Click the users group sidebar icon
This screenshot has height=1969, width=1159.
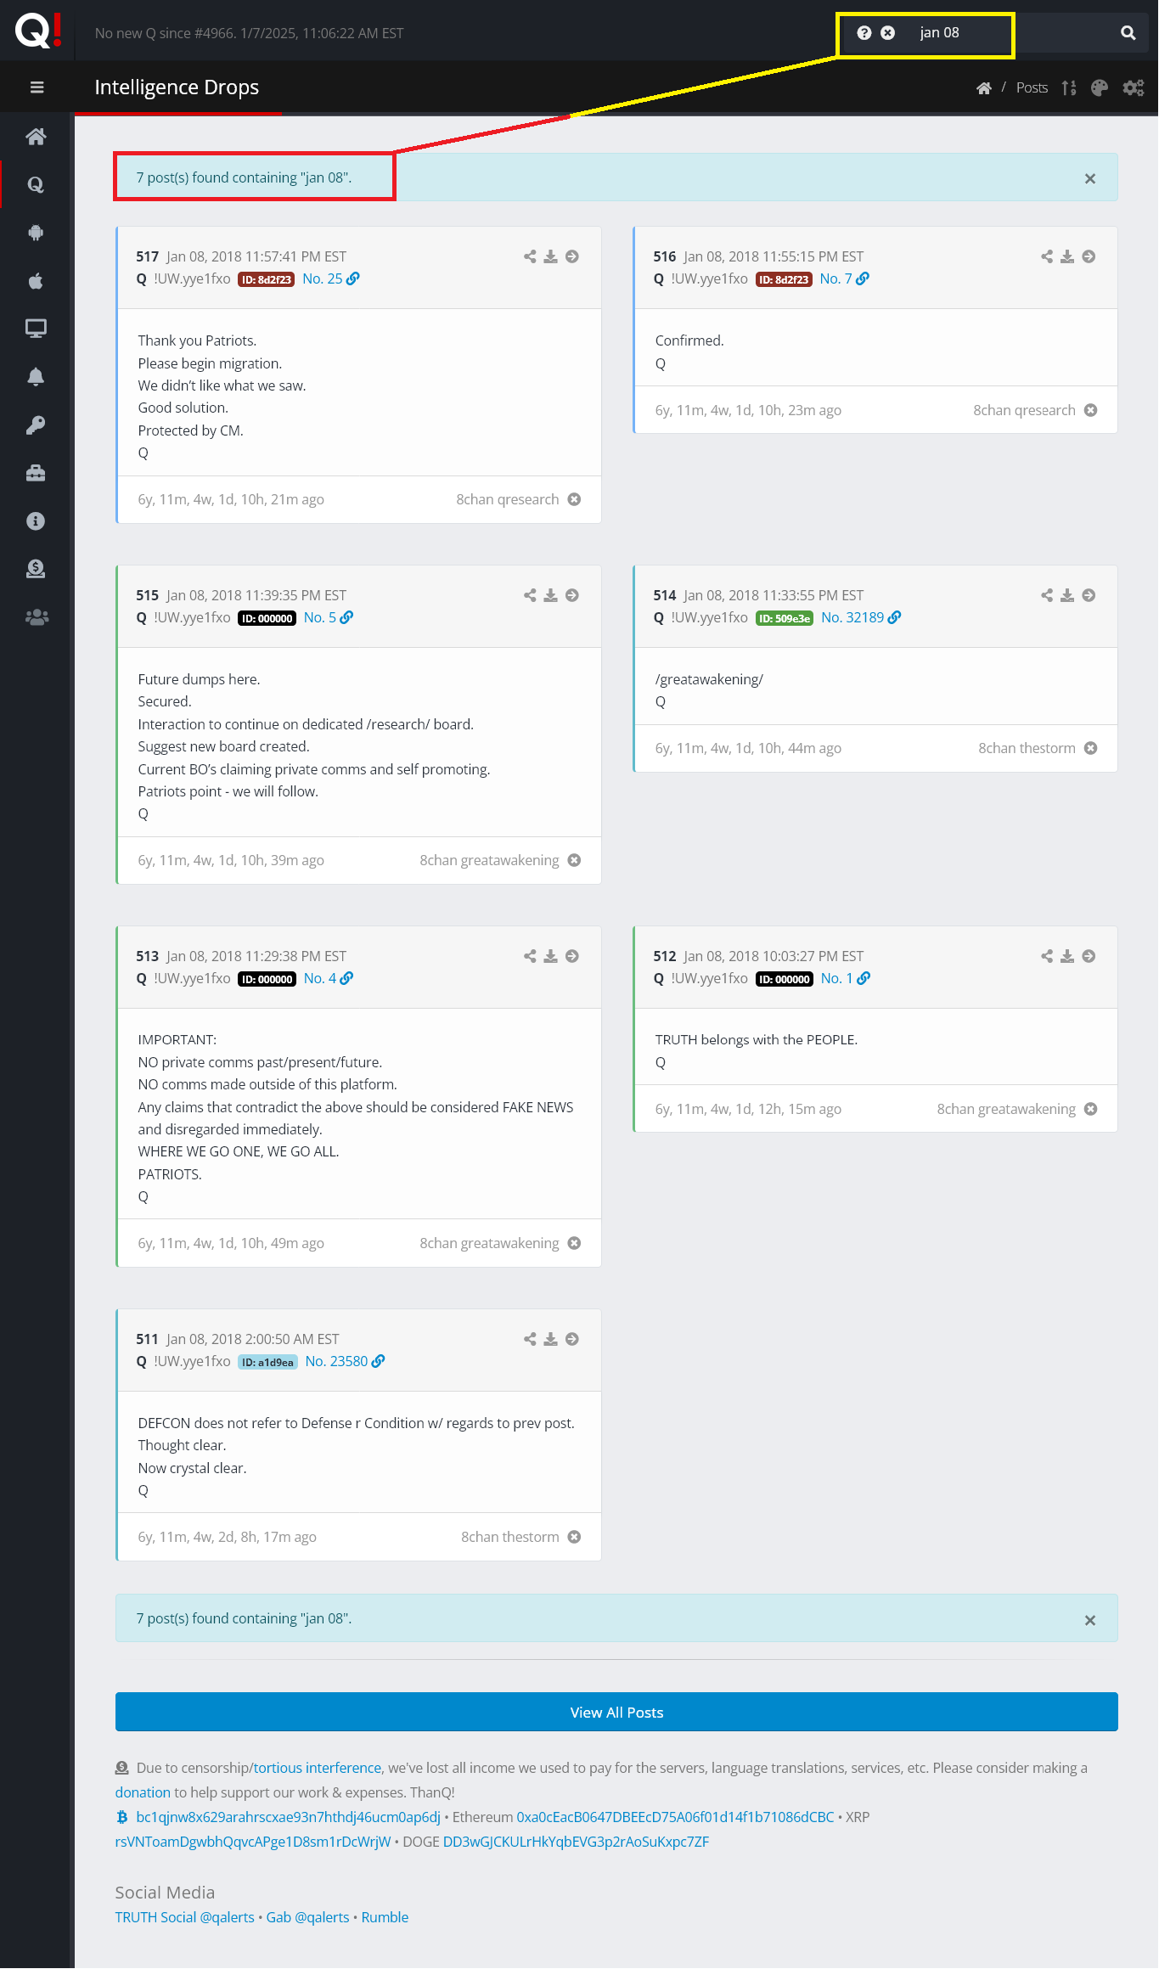pos(37,617)
